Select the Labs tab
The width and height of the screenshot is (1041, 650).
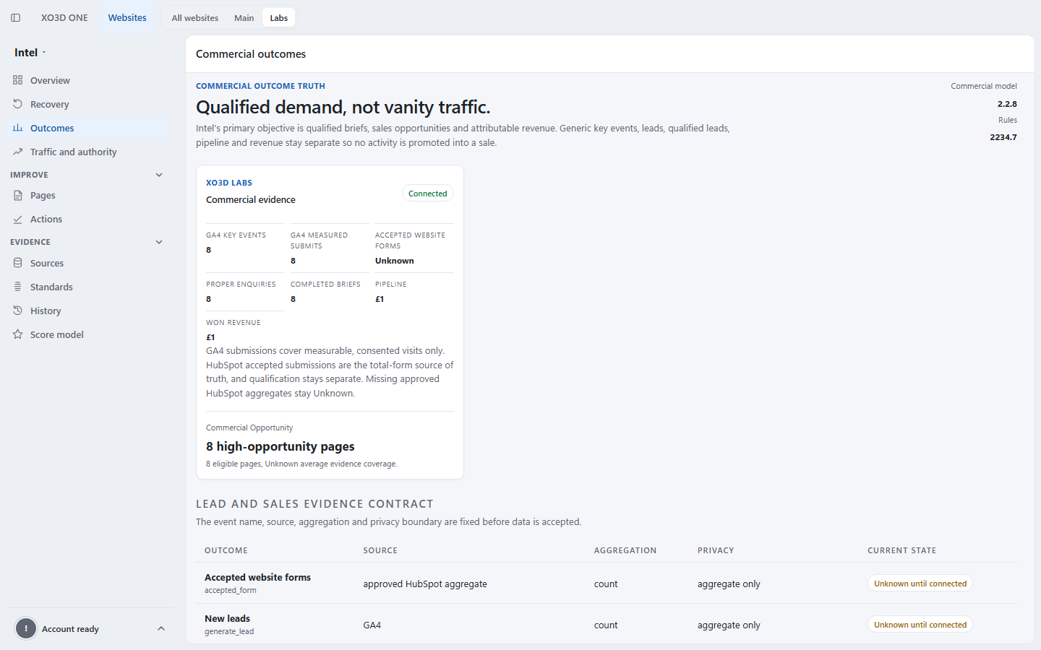pos(279,18)
